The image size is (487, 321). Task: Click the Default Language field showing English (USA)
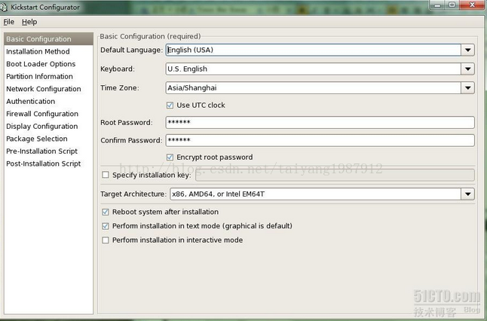click(314, 50)
